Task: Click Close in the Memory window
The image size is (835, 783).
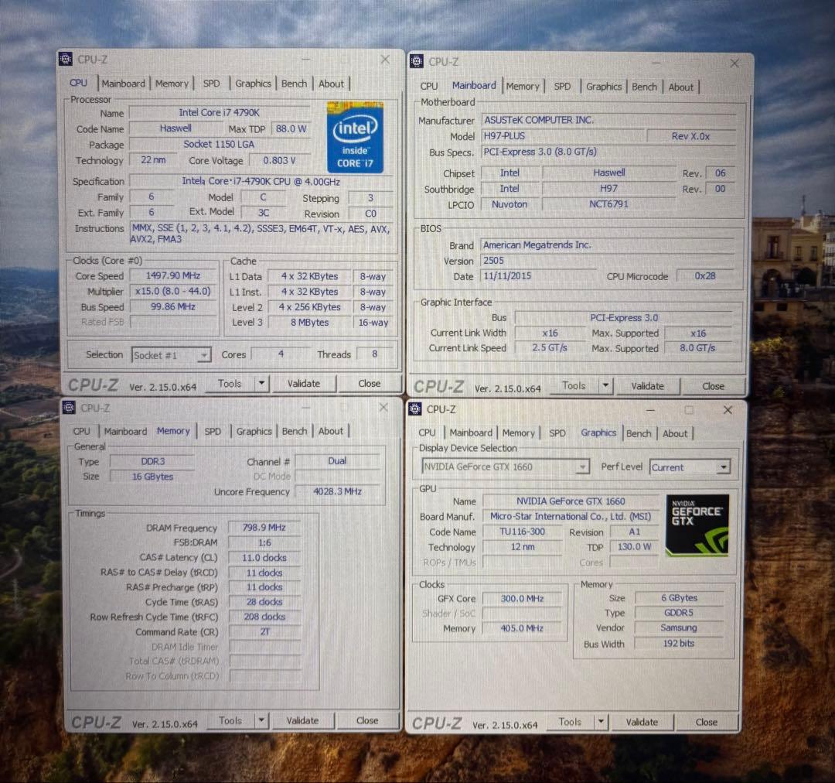Action: click(x=366, y=720)
